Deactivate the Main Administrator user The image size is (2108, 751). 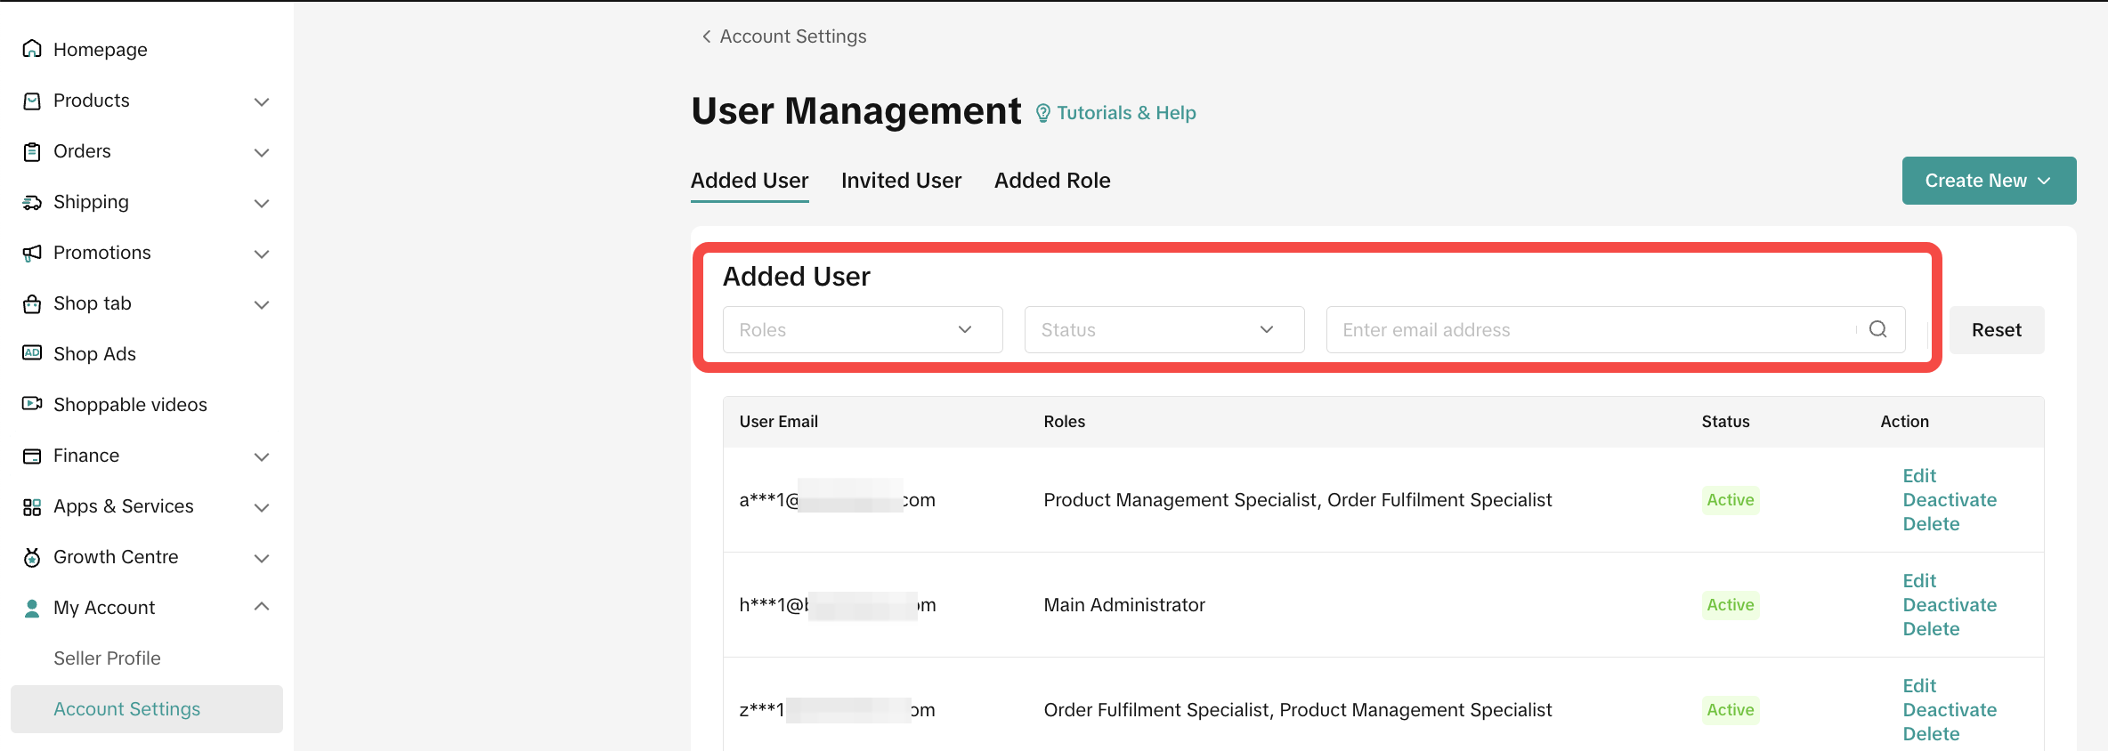click(x=1949, y=605)
